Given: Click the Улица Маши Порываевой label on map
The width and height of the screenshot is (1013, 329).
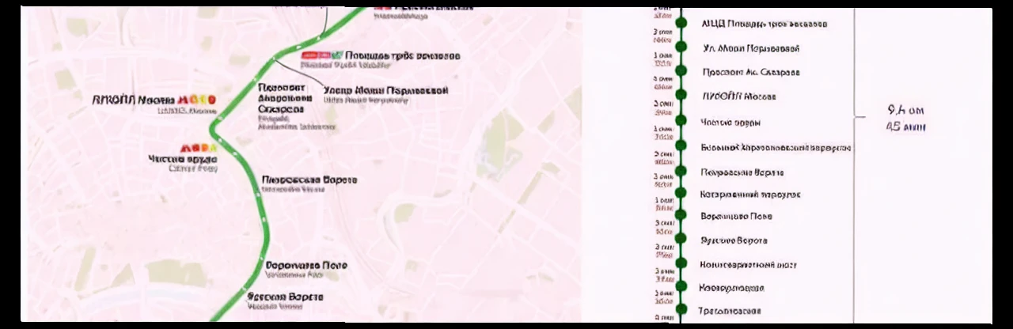Looking at the screenshot, I should tap(385, 90).
